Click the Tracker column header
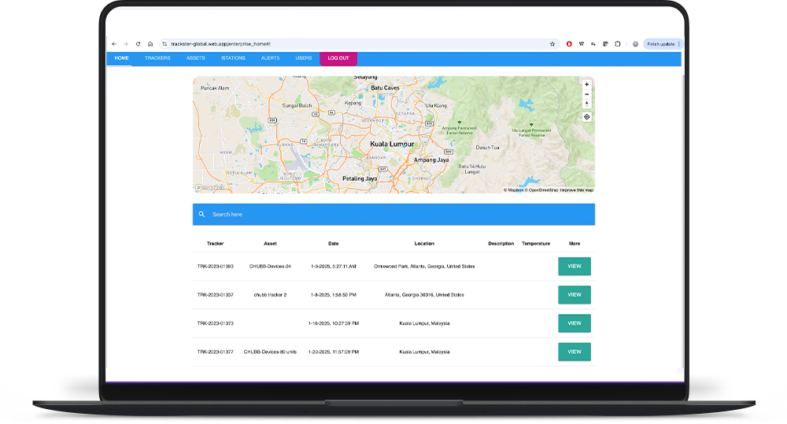 point(216,243)
